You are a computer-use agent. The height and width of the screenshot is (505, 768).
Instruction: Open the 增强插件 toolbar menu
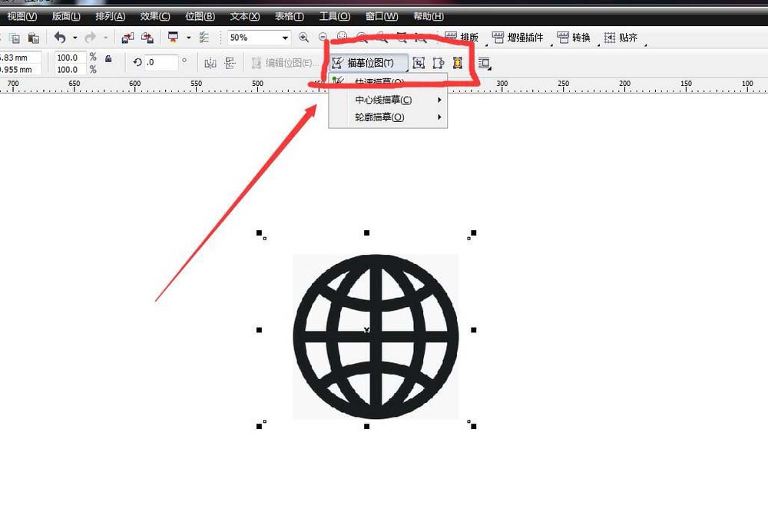[518, 38]
